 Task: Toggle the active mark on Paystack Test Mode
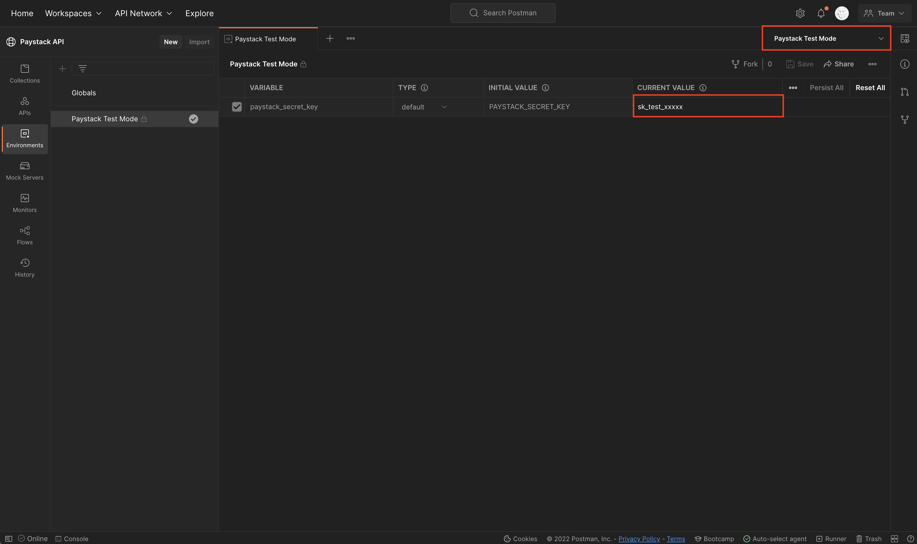pyautogui.click(x=193, y=119)
